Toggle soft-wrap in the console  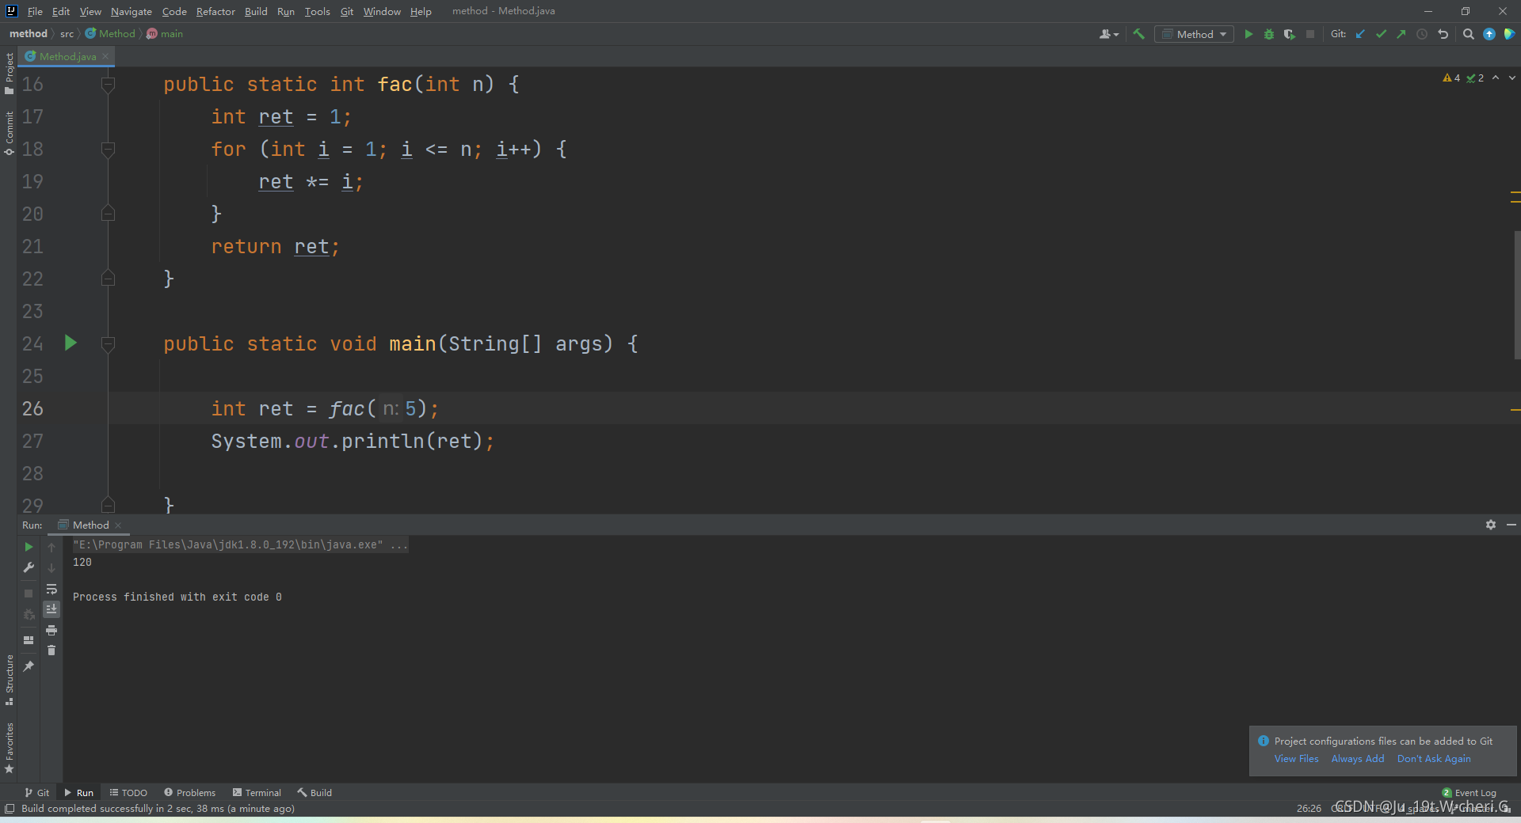point(51,589)
